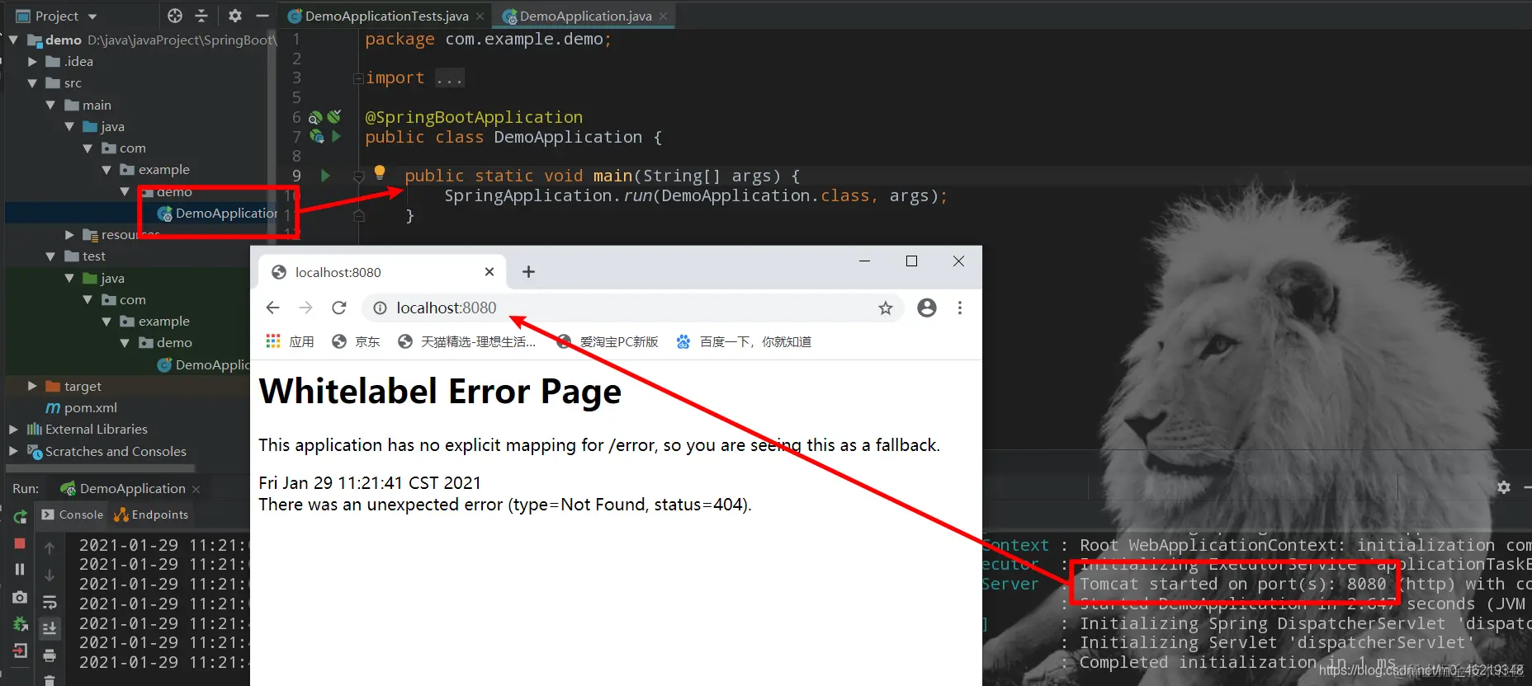Close the DemoApplication.java tab

tap(663, 16)
